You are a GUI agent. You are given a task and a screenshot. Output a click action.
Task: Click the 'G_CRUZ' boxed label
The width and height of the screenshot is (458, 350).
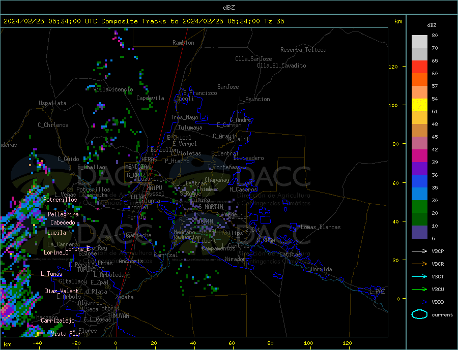[x=136, y=175]
